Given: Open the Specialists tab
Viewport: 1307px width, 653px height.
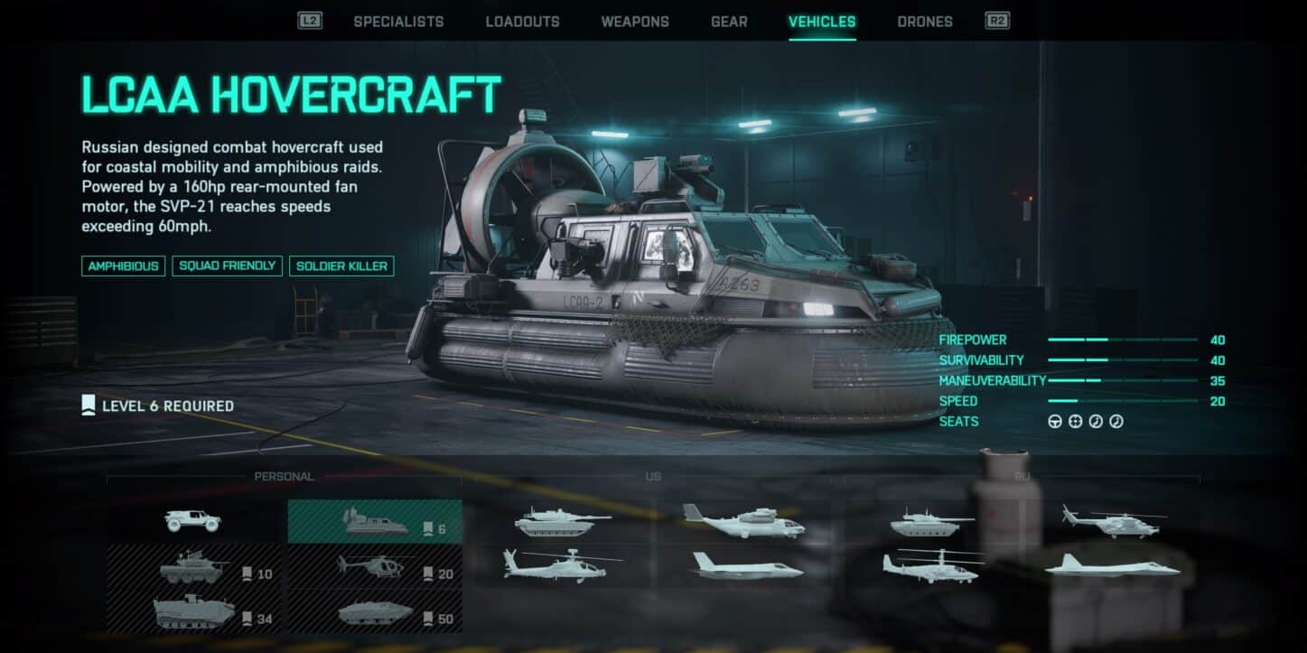Looking at the screenshot, I should pyautogui.click(x=398, y=22).
